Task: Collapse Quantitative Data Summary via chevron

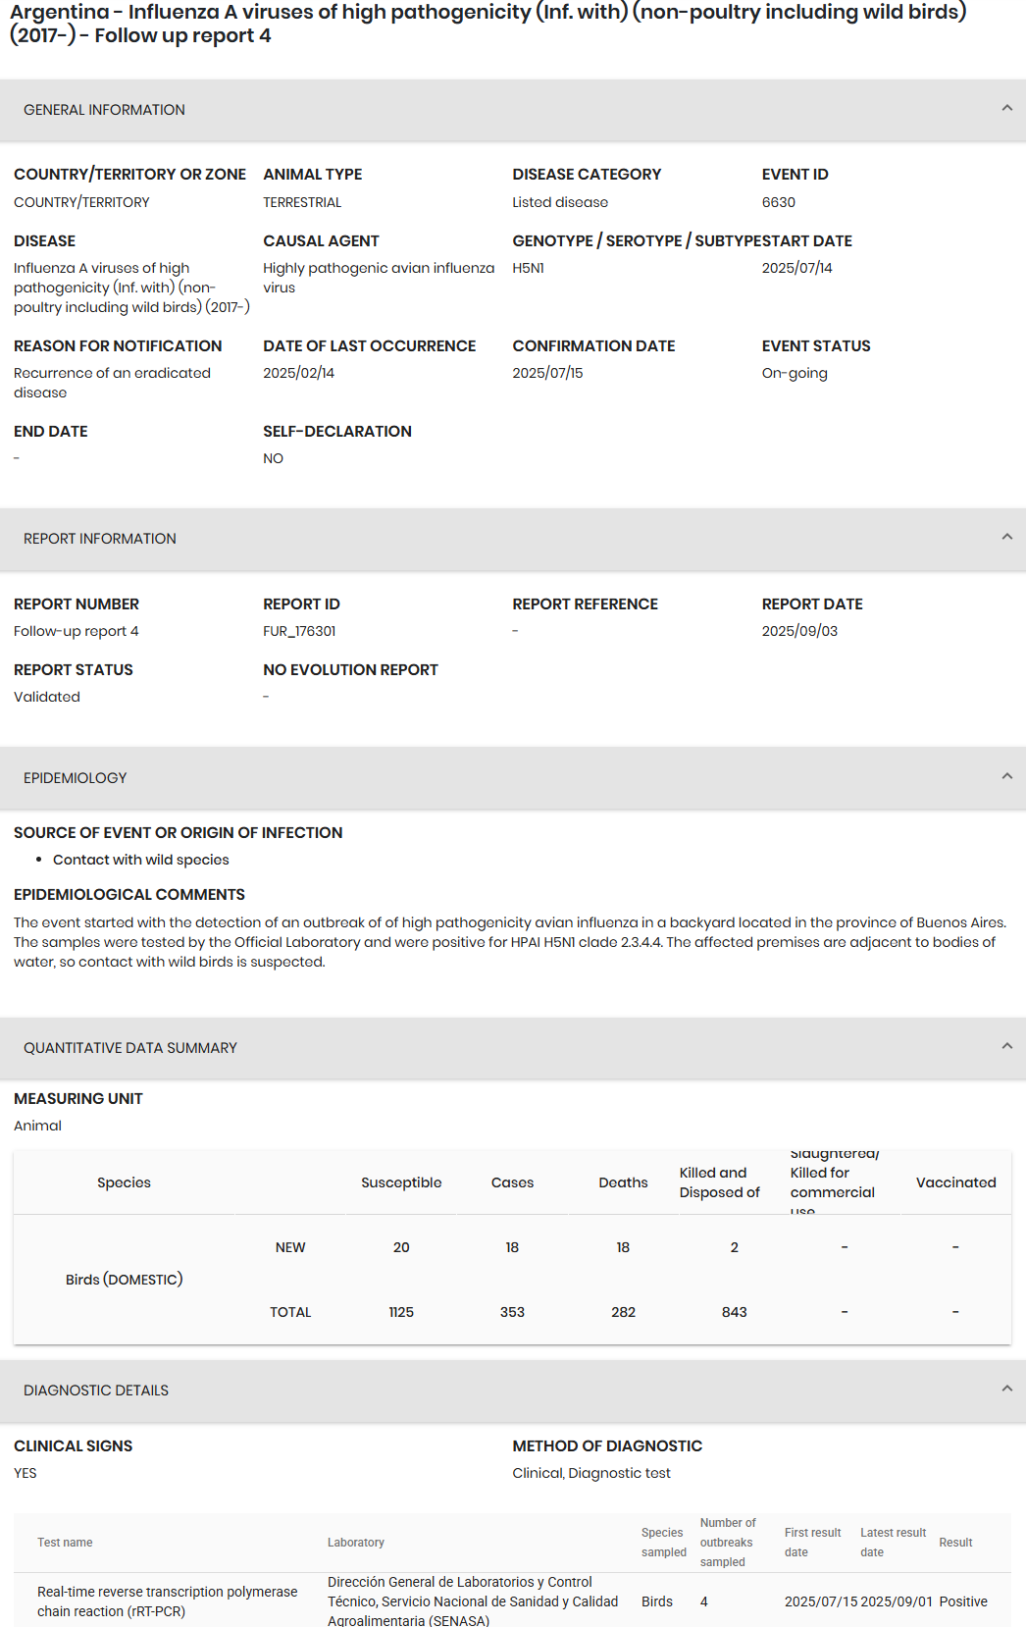Action: 1006,1046
